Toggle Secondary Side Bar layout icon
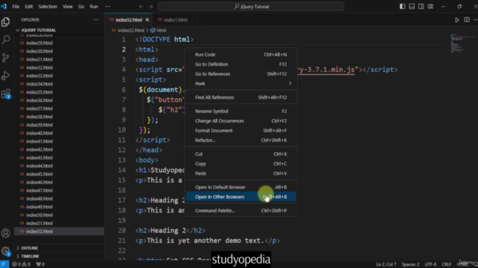Viewport: 478px width, 268px height. (421, 7)
